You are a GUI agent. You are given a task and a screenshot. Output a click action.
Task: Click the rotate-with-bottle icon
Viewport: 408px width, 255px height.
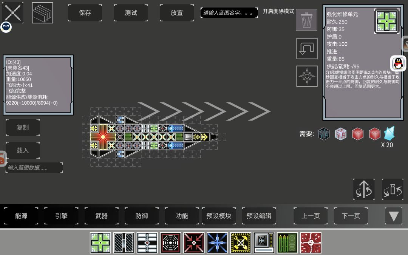coord(393,189)
